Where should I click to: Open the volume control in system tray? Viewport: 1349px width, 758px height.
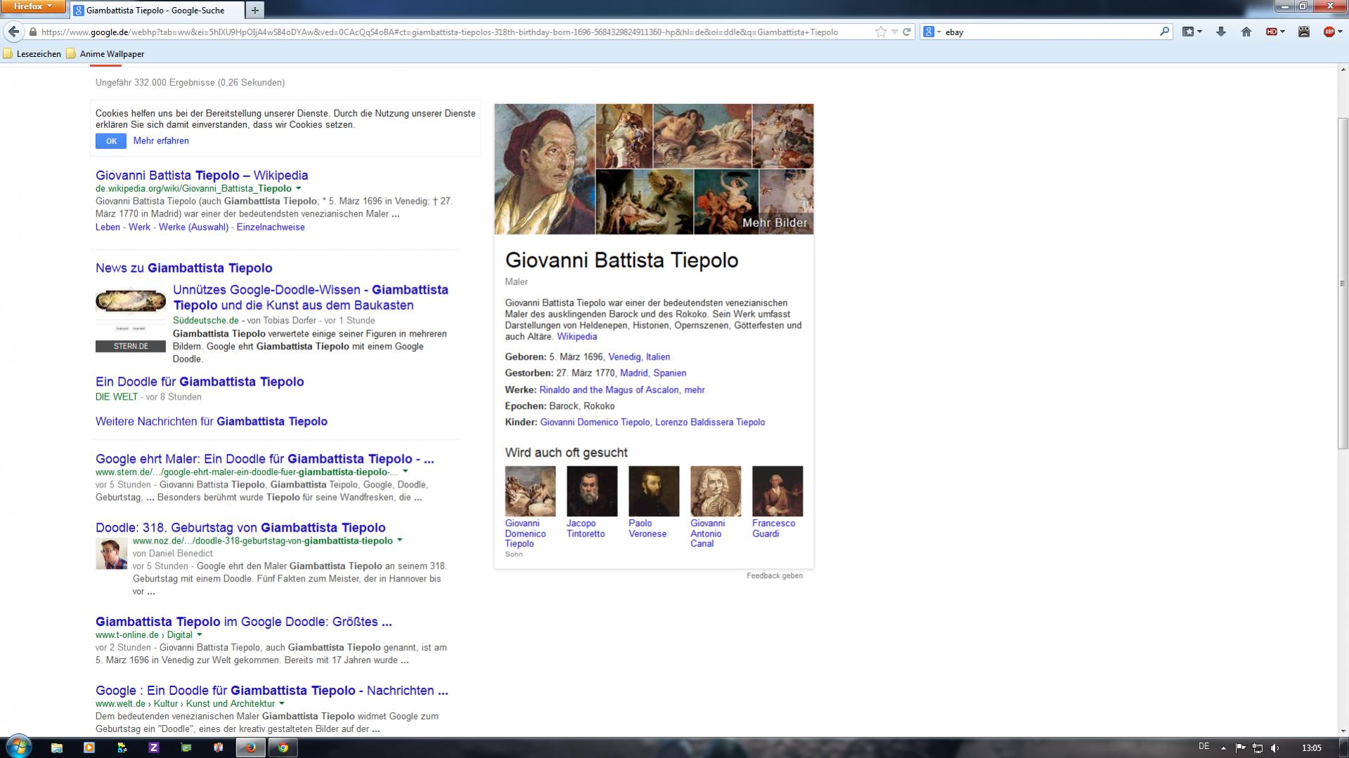pyautogui.click(x=1275, y=747)
